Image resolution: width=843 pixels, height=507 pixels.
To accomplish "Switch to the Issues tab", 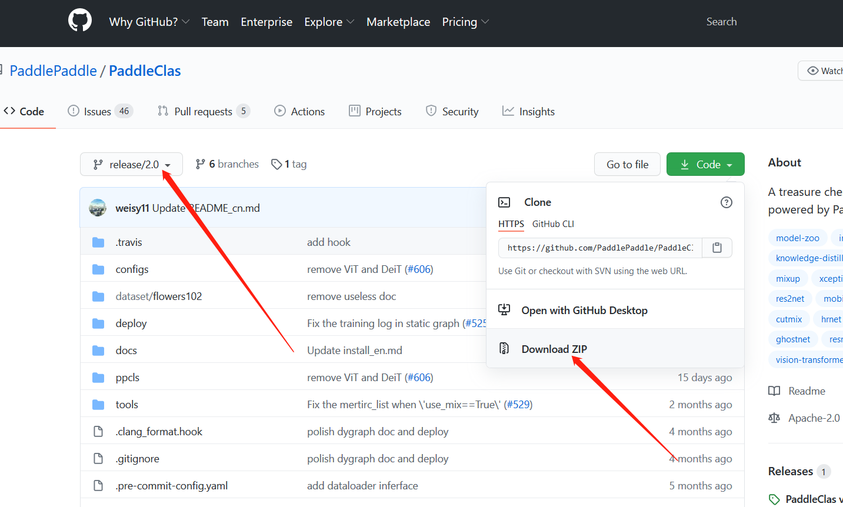I will 101,111.
